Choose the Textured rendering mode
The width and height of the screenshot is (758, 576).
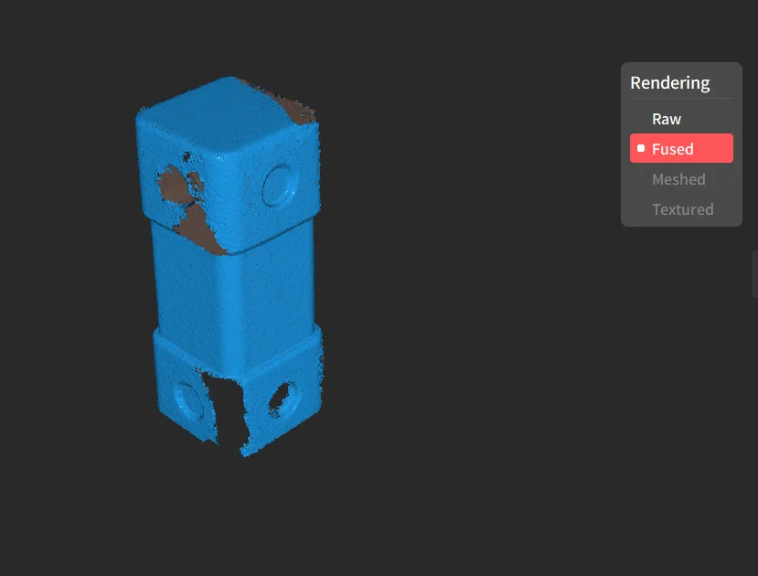tap(681, 209)
